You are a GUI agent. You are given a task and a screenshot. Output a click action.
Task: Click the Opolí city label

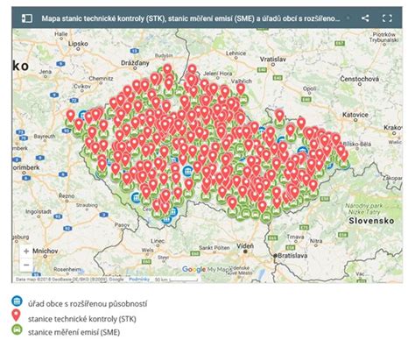pyautogui.click(x=309, y=89)
